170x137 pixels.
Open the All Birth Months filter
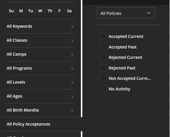point(40,110)
